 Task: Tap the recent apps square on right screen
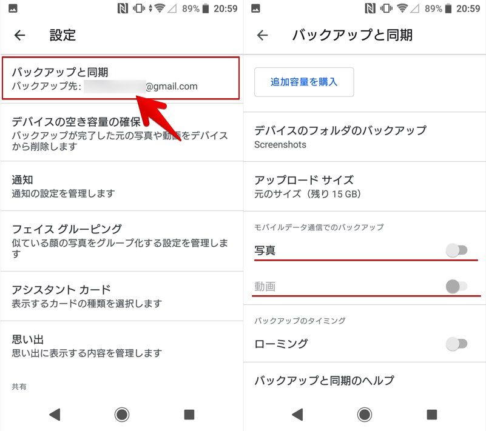[x=432, y=414]
